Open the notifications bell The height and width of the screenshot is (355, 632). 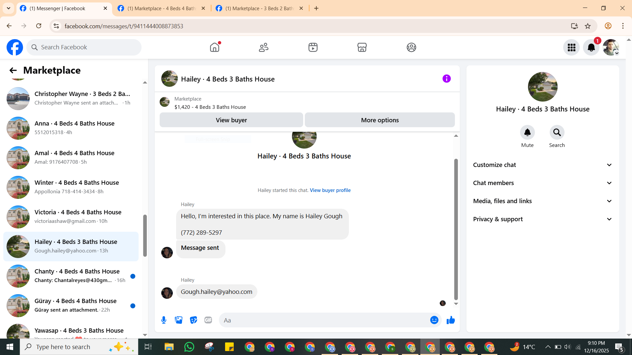tap(591, 48)
